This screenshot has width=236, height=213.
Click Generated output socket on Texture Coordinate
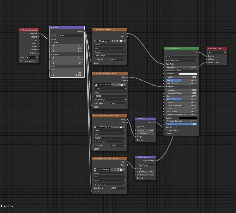[39, 34]
